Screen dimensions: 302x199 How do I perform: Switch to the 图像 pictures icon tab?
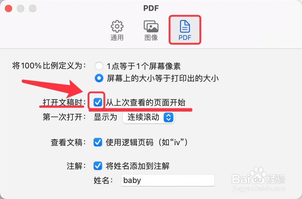click(x=151, y=31)
